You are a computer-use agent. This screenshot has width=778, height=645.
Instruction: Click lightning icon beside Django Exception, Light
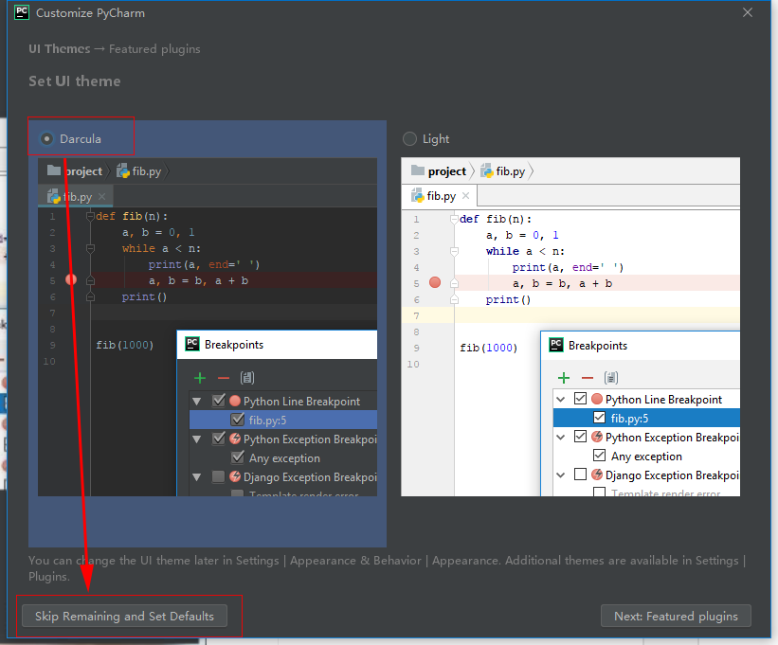click(597, 475)
